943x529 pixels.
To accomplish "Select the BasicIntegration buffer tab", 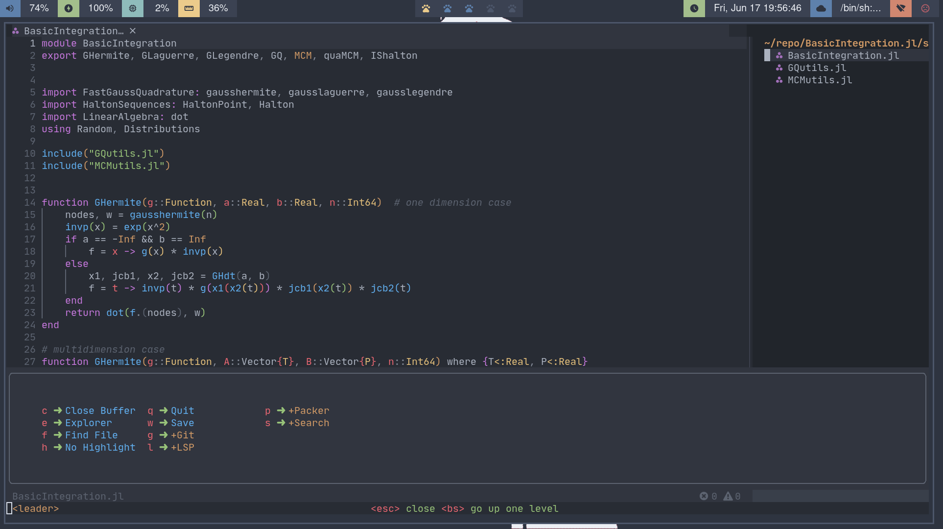I will (73, 31).
